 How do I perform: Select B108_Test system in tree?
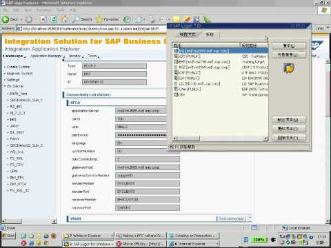[19, 94]
